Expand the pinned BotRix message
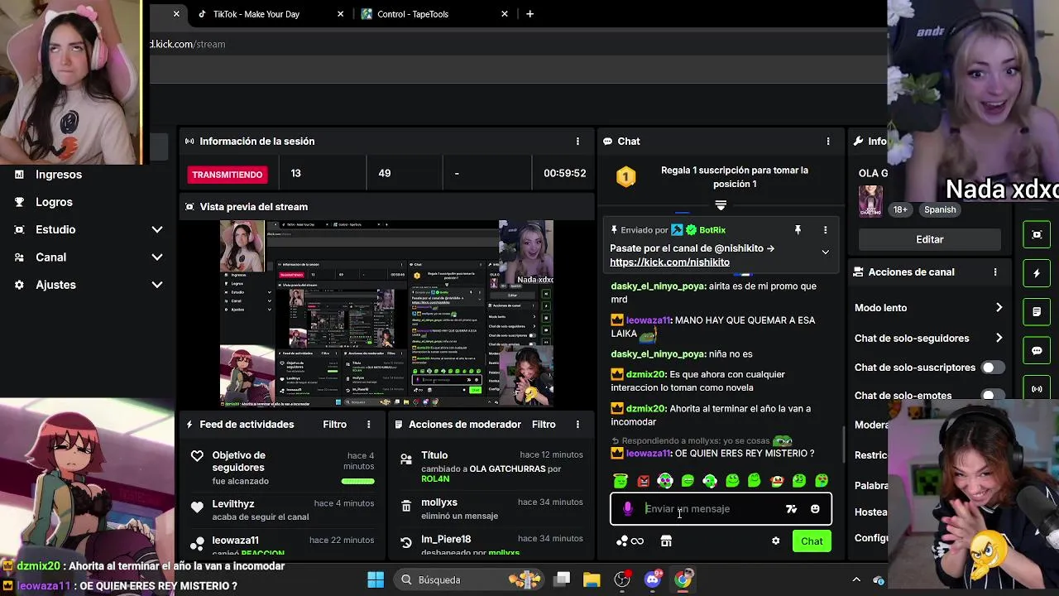This screenshot has width=1059, height=596. (825, 252)
